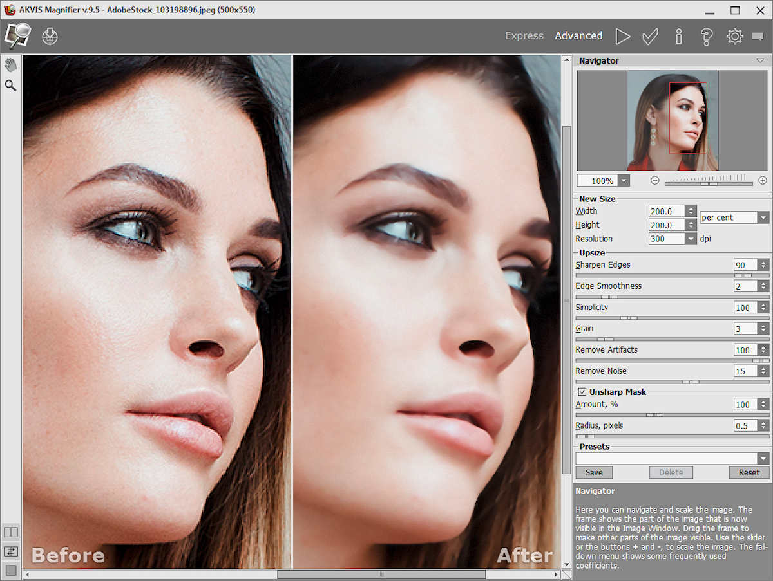Open the per cent units dropdown
This screenshot has width=773, height=581.
(x=763, y=217)
